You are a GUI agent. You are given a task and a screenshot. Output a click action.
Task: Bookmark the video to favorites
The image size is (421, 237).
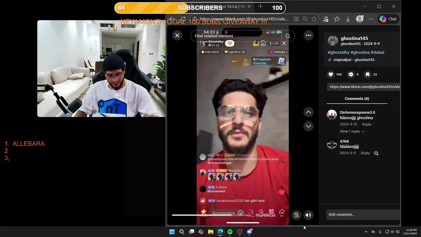[x=368, y=74]
